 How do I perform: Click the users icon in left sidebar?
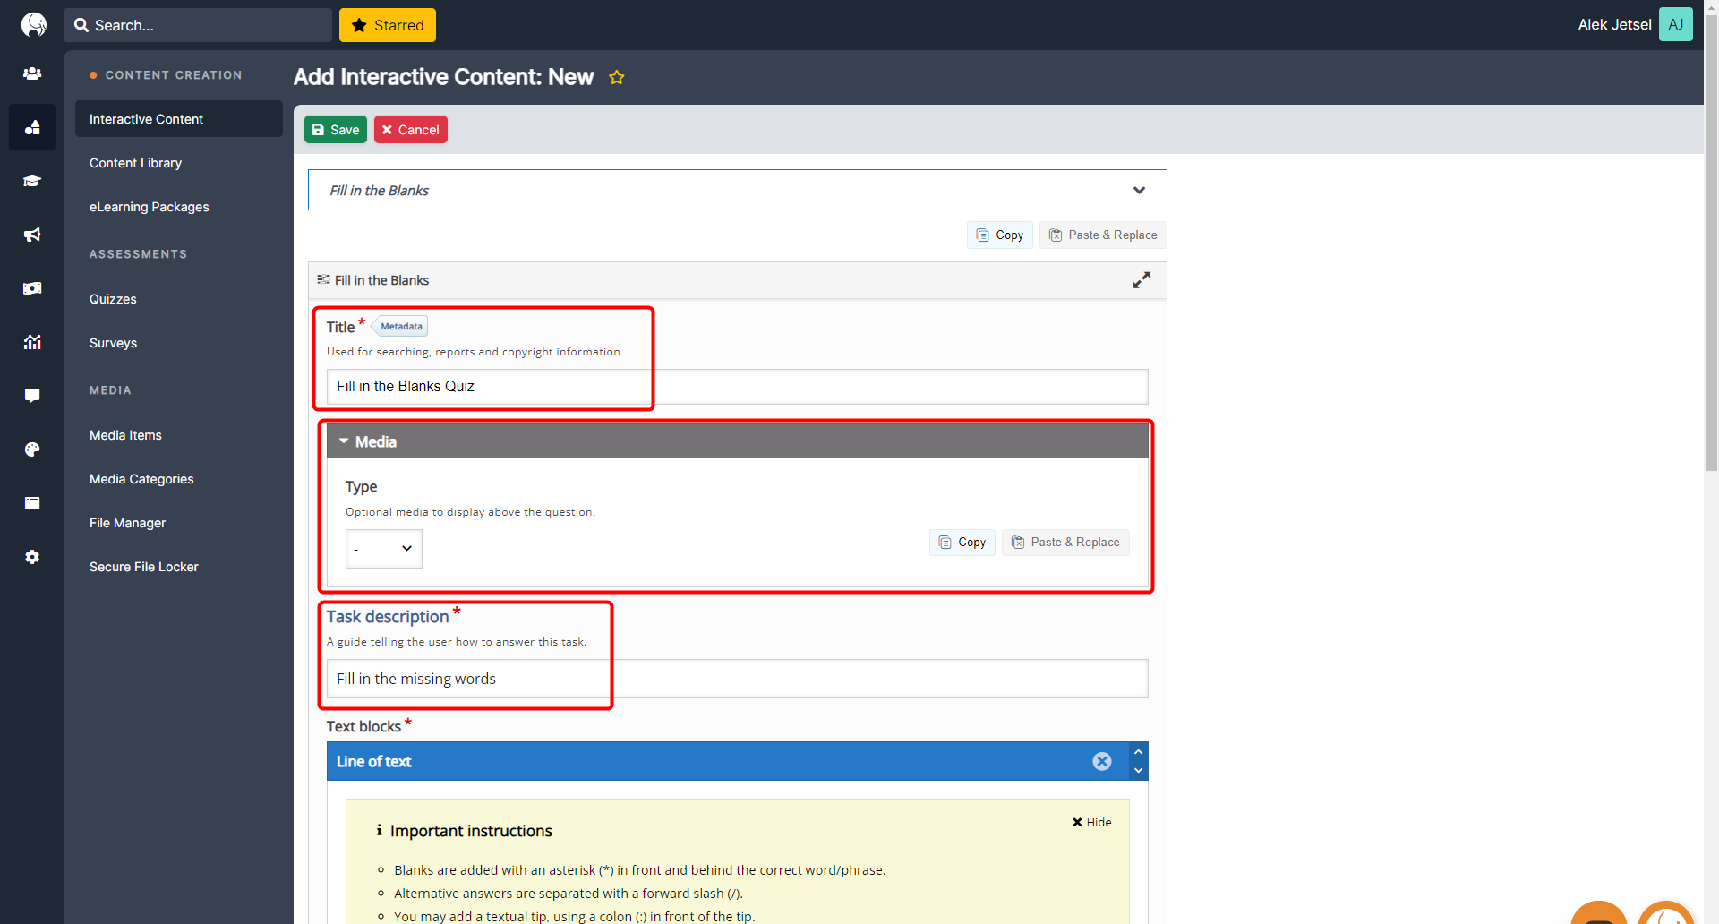pos(32,73)
